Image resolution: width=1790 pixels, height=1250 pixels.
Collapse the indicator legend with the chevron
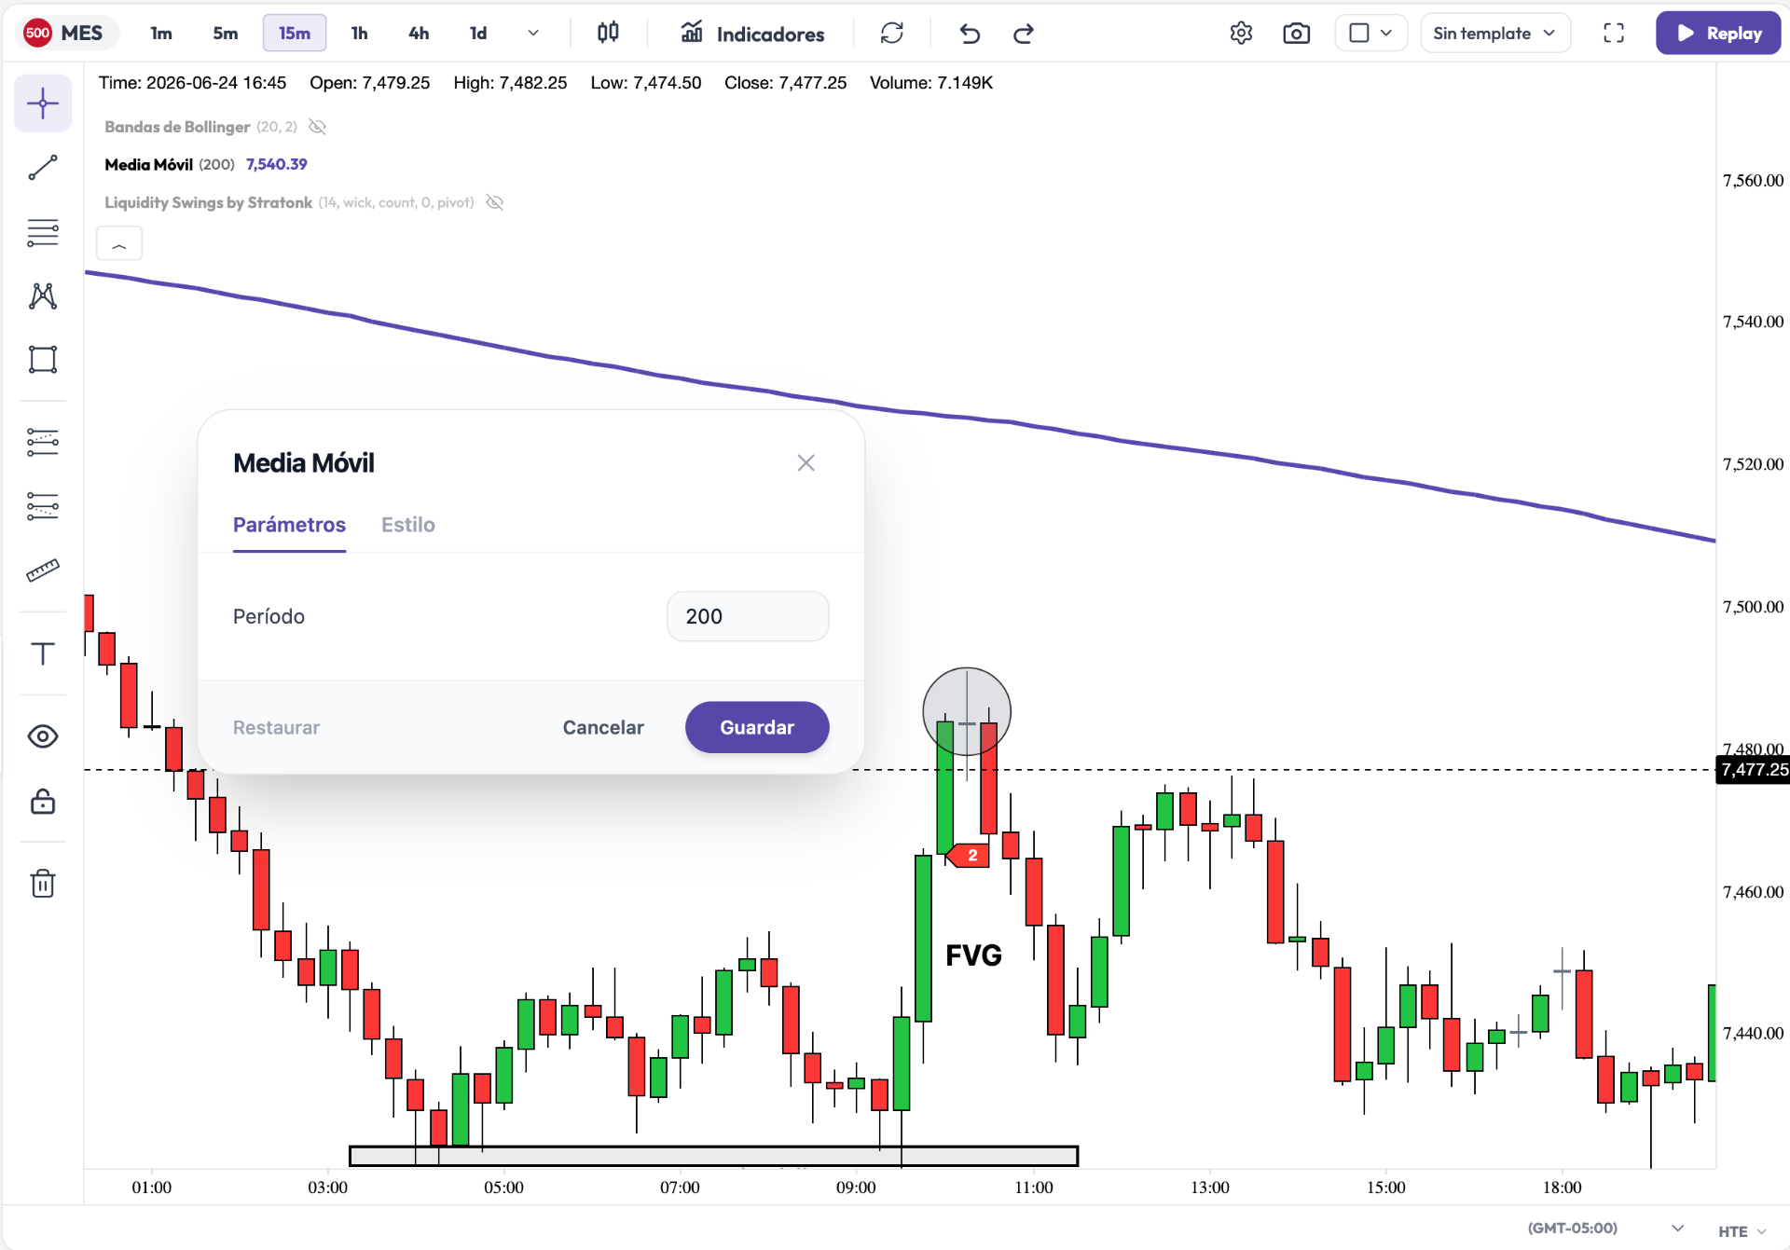(119, 244)
